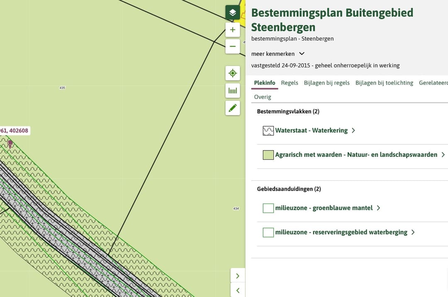Zoom in on the map

(x=233, y=30)
